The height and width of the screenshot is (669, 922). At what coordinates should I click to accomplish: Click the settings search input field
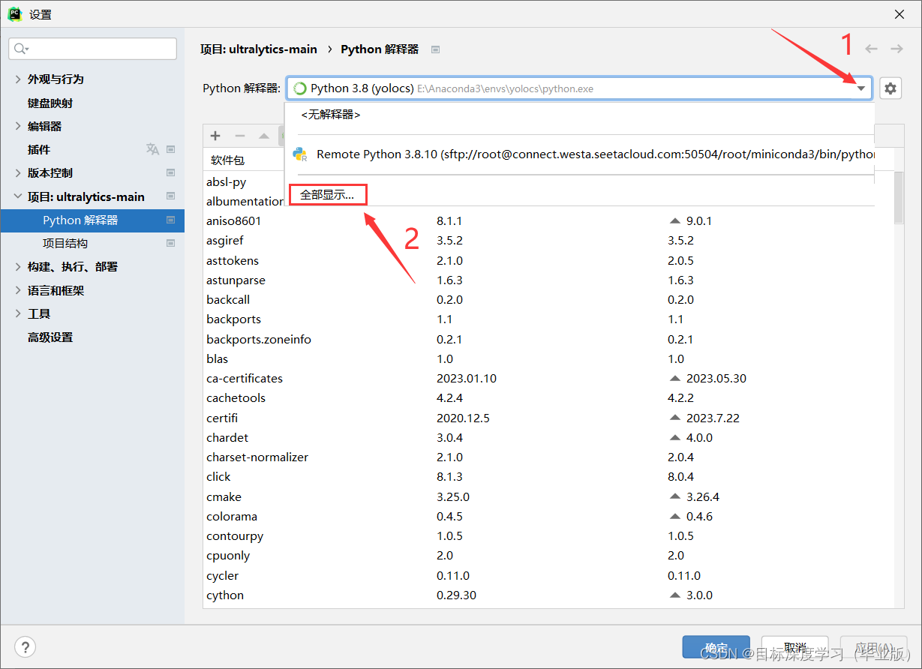[93, 49]
